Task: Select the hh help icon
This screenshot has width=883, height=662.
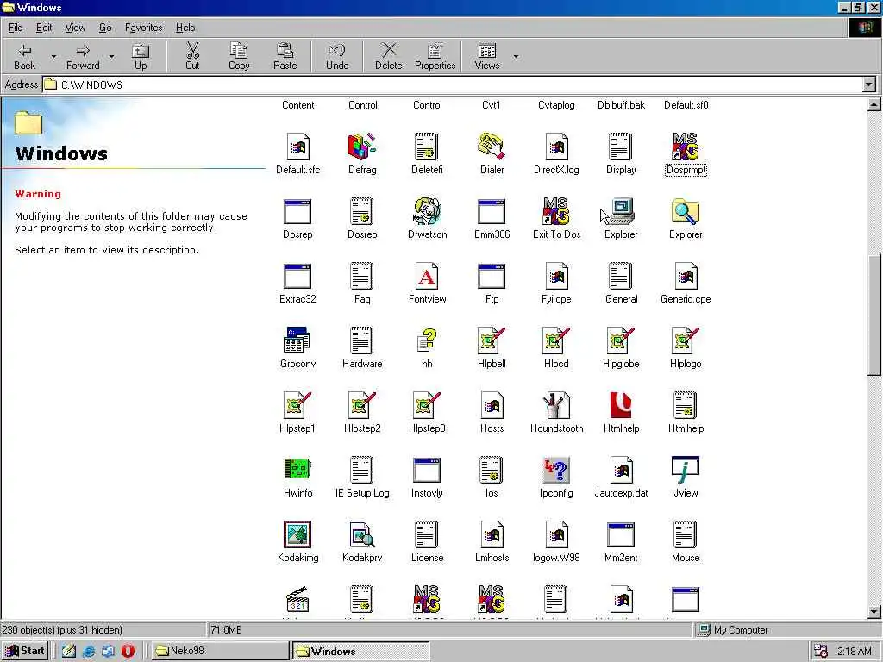Action: (x=427, y=340)
